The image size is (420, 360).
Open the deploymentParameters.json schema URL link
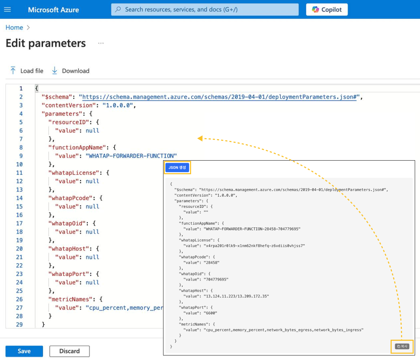[219, 97]
